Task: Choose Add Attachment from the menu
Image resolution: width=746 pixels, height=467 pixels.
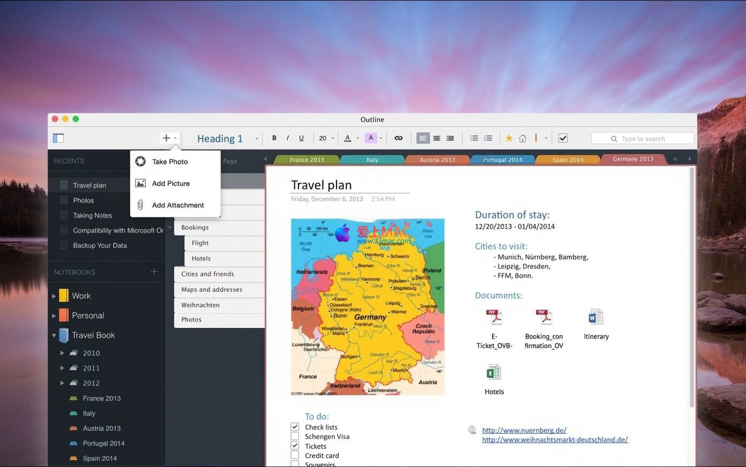Action: pos(177,205)
